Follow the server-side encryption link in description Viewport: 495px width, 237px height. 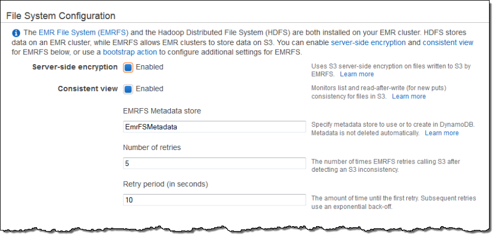click(x=368, y=42)
